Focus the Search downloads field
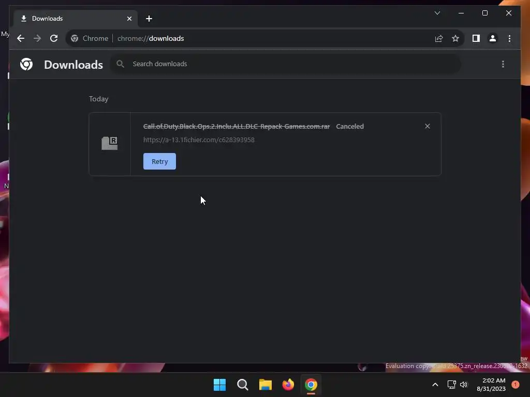Viewport: 530px width, 397px height. coord(286,64)
